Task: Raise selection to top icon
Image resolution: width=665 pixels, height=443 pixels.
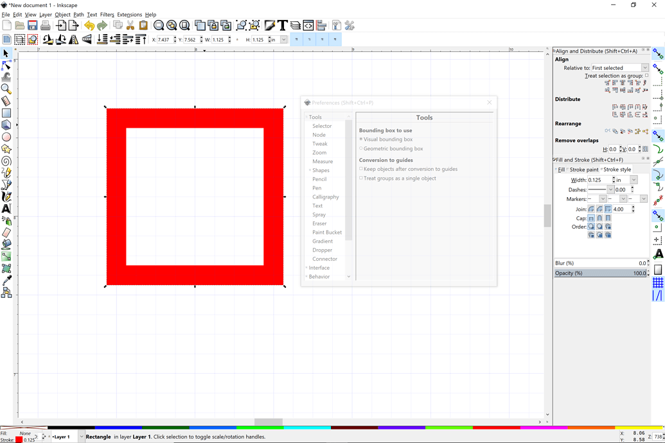Action: tap(141, 39)
